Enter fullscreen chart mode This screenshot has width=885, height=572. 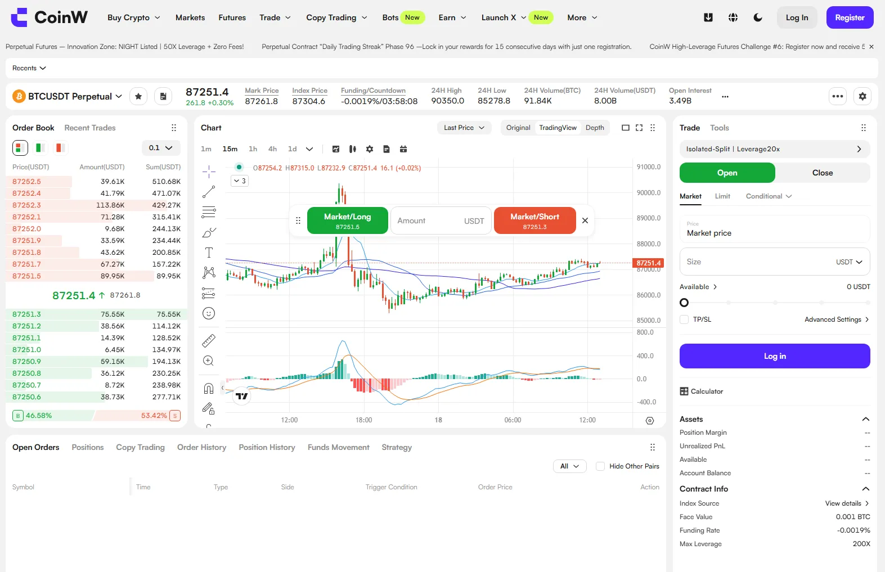639,128
